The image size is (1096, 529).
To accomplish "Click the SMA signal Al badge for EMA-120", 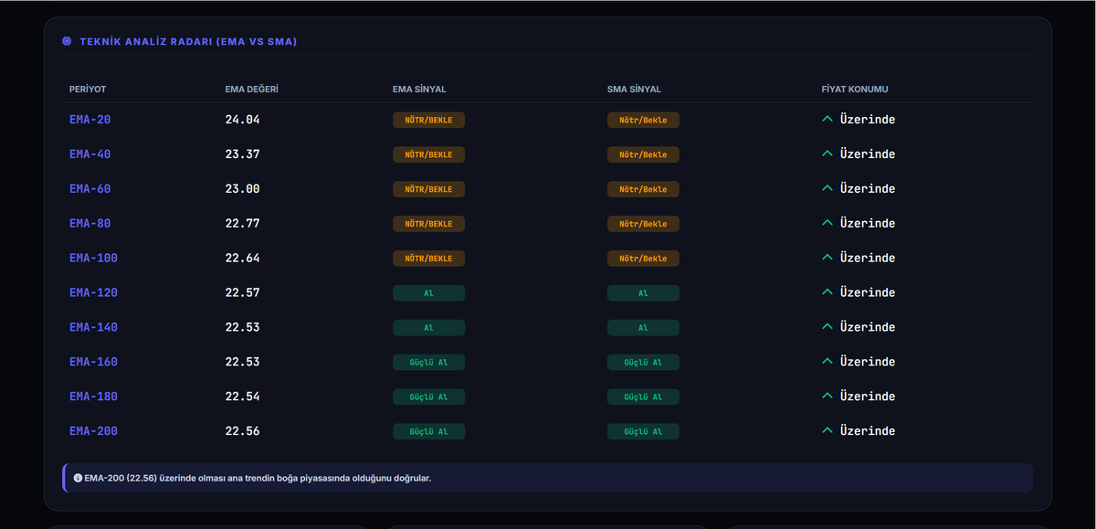I will (643, 293).
